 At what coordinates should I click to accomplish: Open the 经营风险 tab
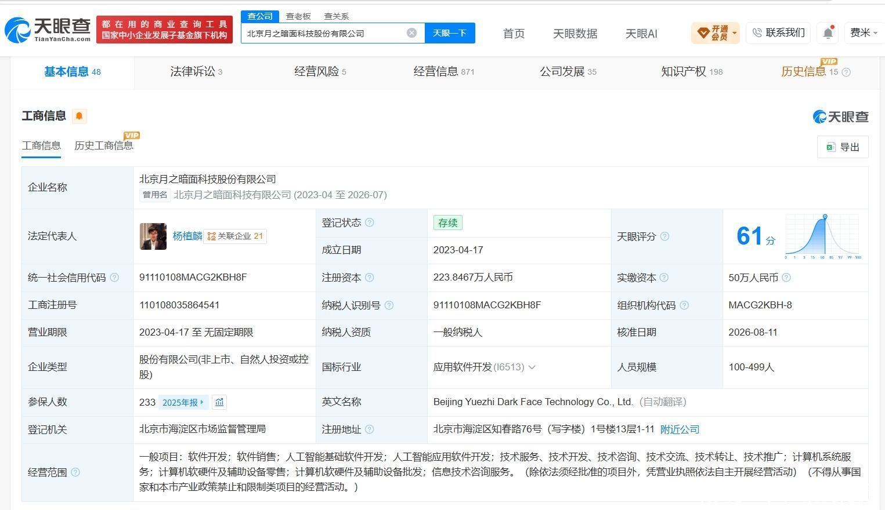pyautogui.click(x=320, y=72)
